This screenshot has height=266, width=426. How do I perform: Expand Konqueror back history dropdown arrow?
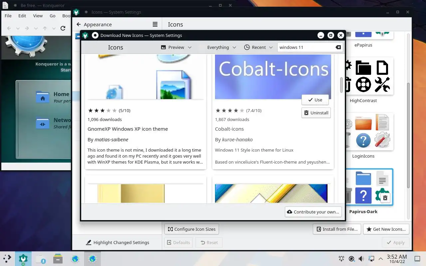18,28
